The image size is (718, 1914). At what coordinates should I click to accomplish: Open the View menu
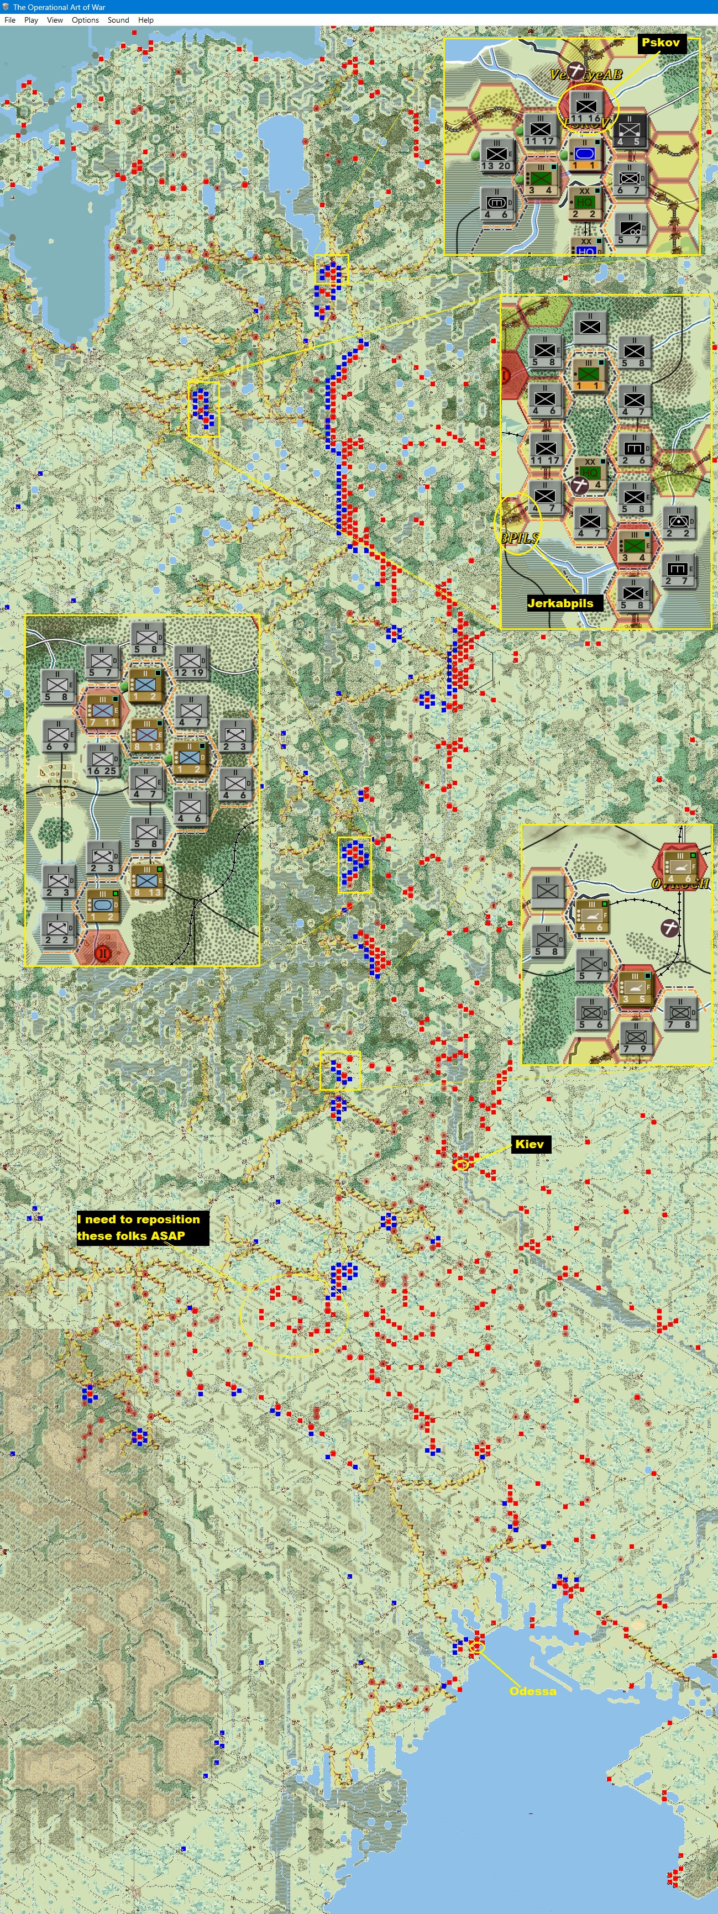point(55,20)
